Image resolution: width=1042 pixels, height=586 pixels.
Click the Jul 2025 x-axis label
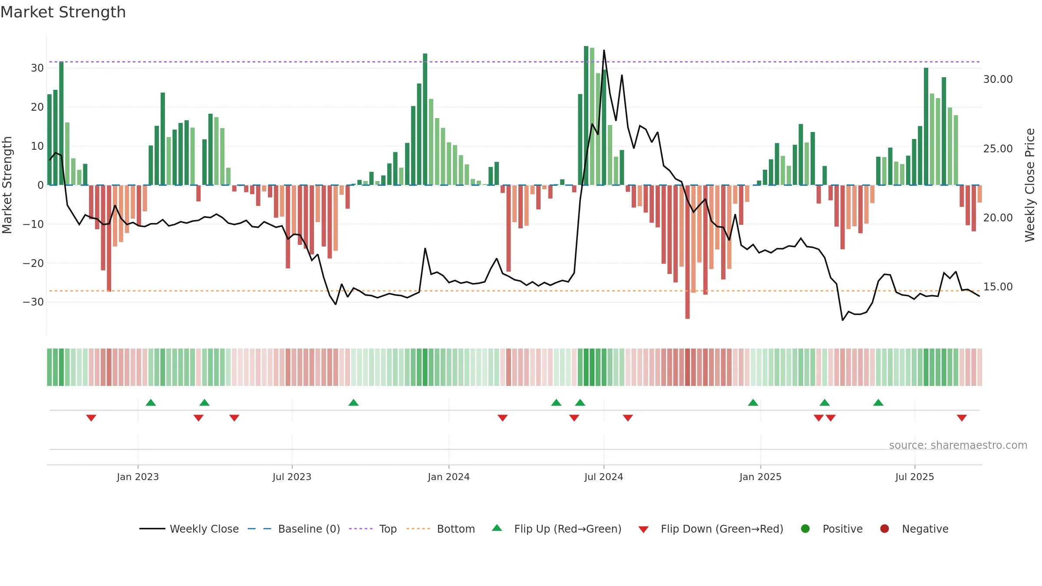point(914,477)
